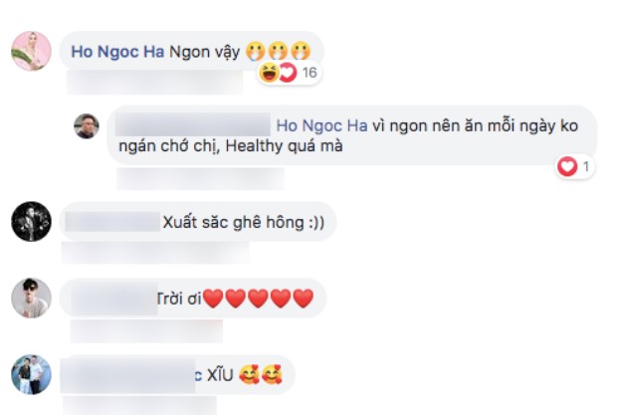Viewport: 619px width, 415px height.
Task: Open sunglasses avatar beside Trời ơi comment
Action: point(31,298)
